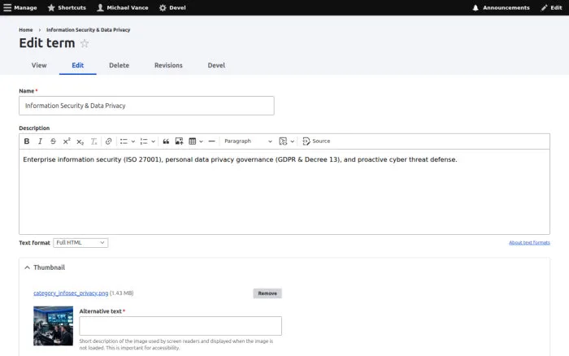Go to Home breadcrumb
This screenshot has width=569, height=356.
[x=26, y=30]
